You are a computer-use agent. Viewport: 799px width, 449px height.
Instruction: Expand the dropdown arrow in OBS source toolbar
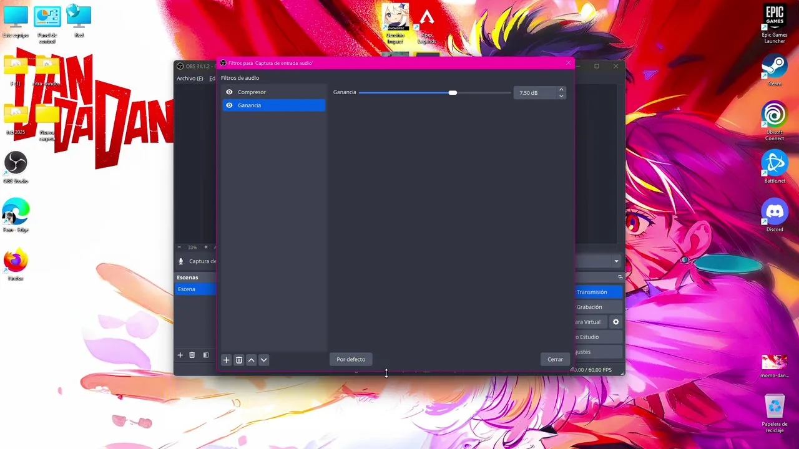pyautogui.click(x=616, y=262)
